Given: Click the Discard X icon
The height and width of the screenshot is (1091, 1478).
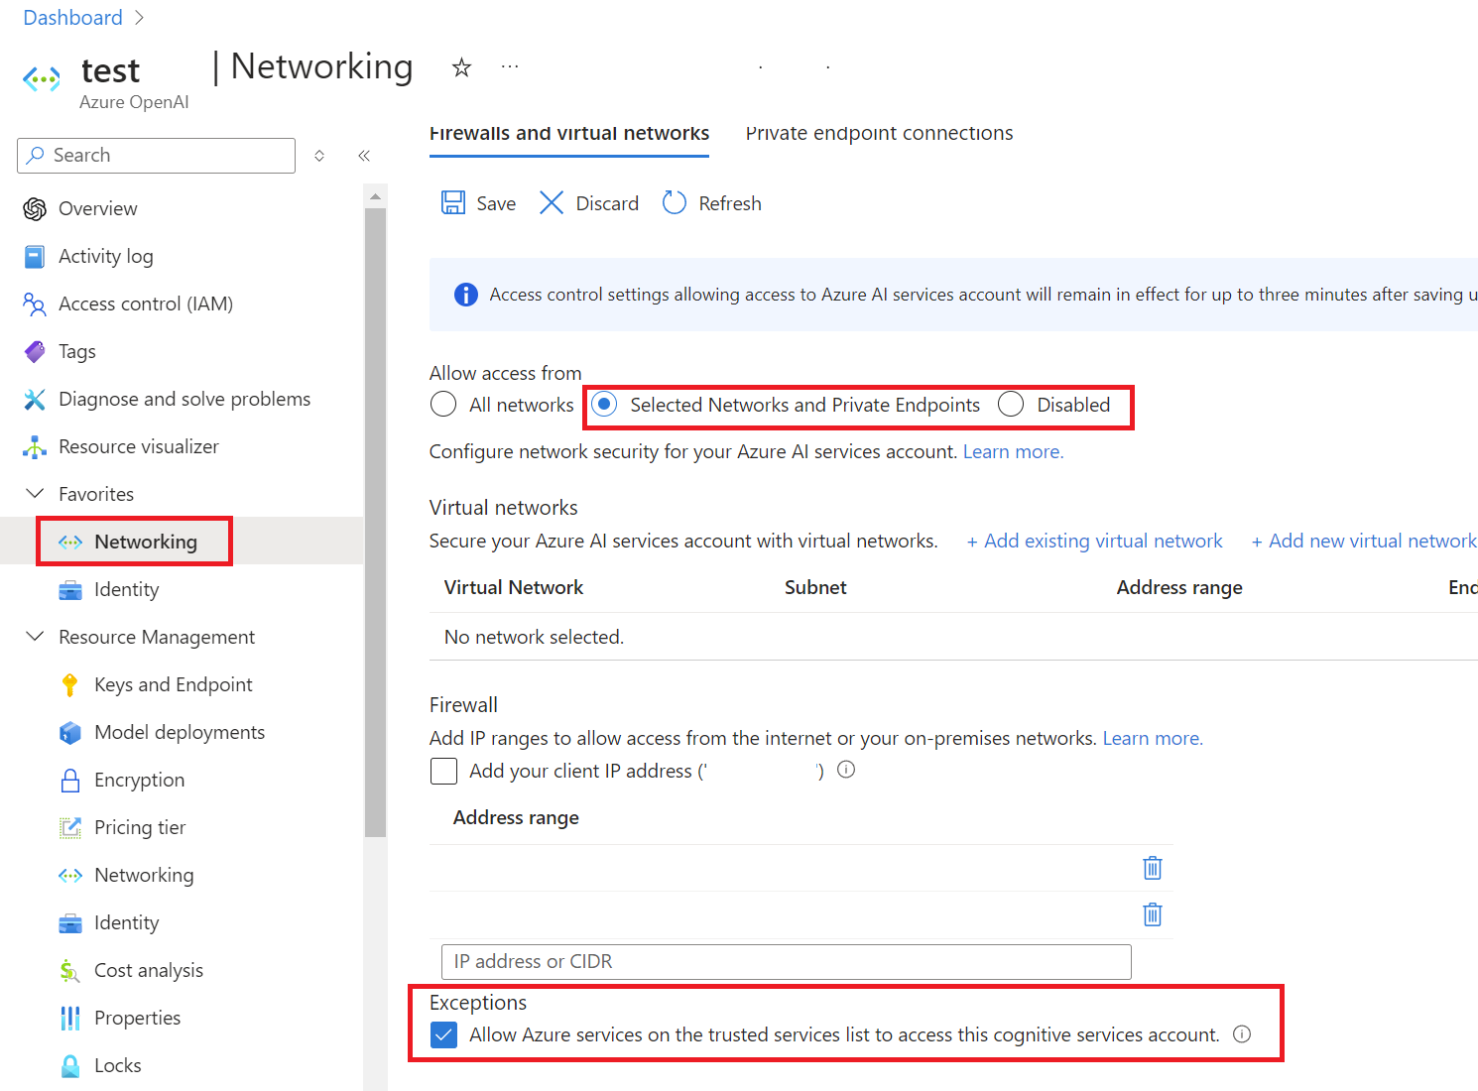Looking at the screenshot, I should pos(552,203).
